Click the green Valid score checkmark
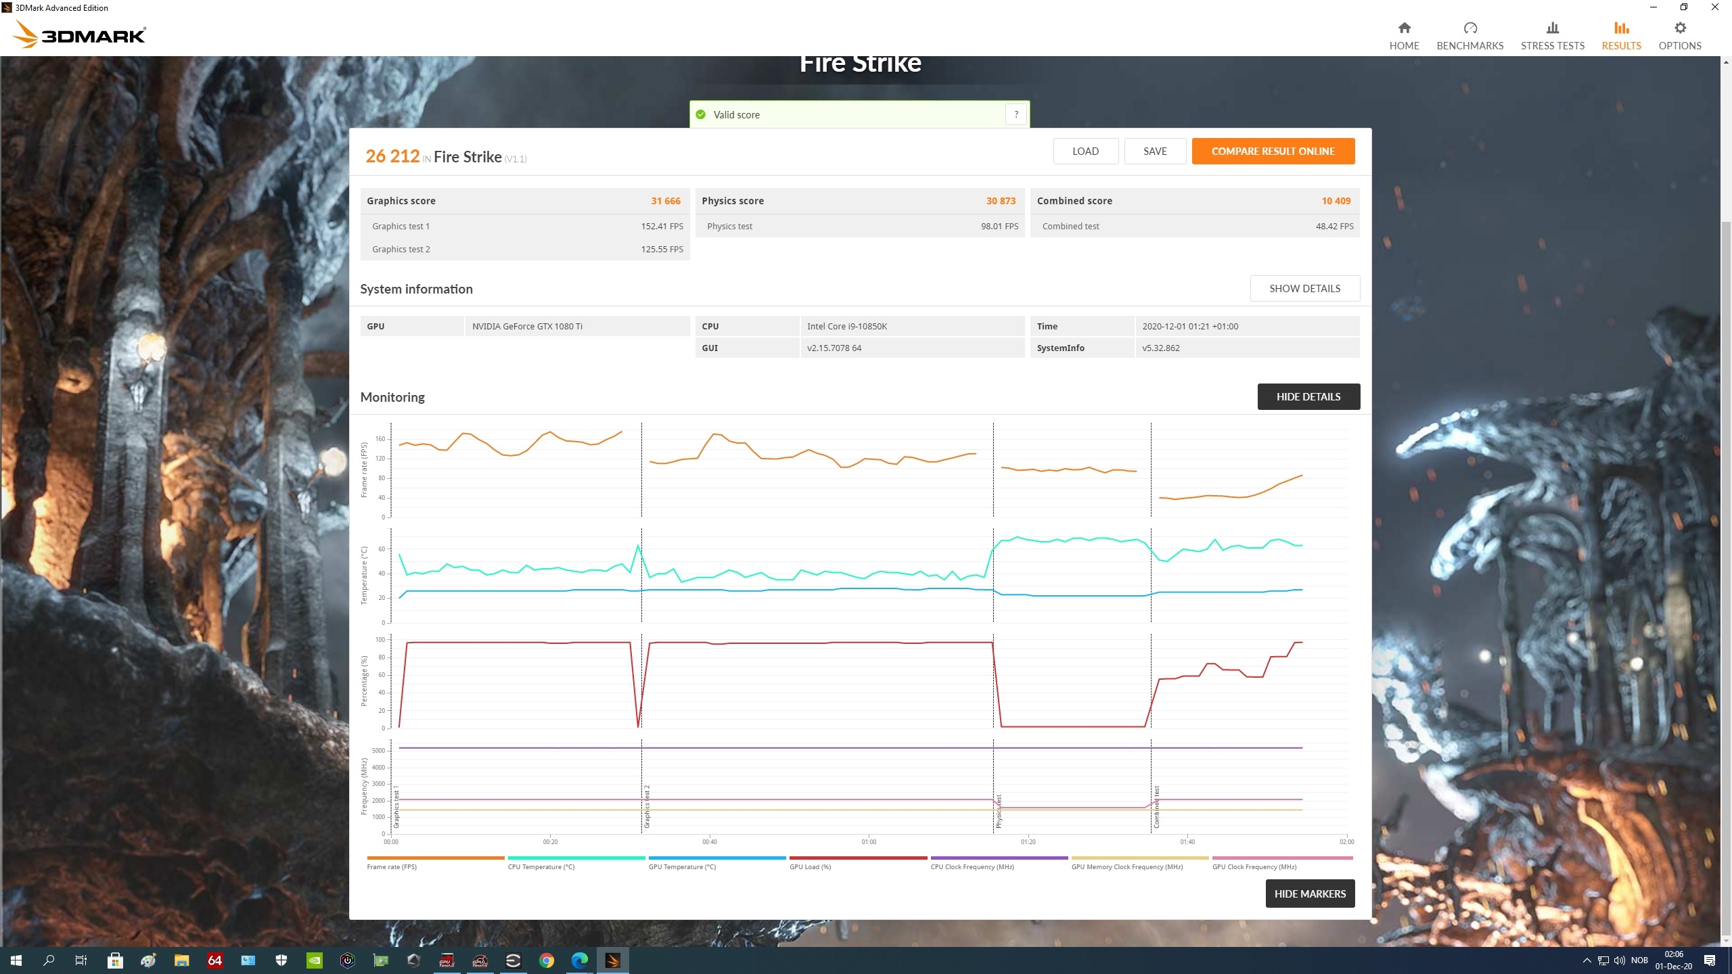1732x974 pixels. click(700, 114)
